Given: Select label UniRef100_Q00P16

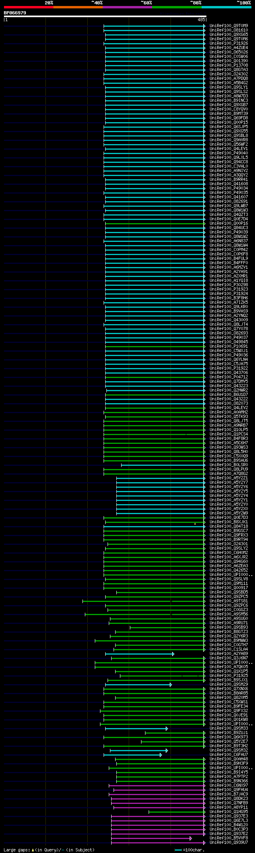Looking at the screenshot, I should pyautogui.click(x=229, y=223).
